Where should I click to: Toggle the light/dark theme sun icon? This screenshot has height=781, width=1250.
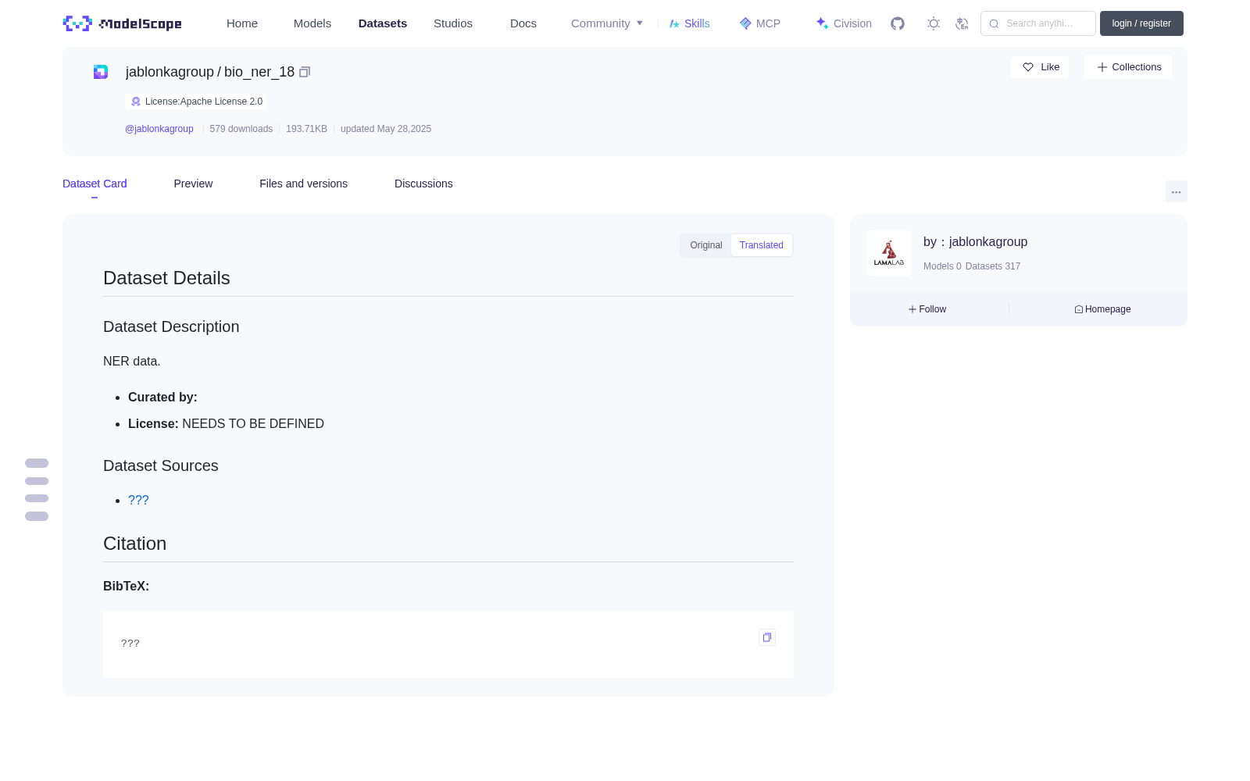click(x=934, y=23)
